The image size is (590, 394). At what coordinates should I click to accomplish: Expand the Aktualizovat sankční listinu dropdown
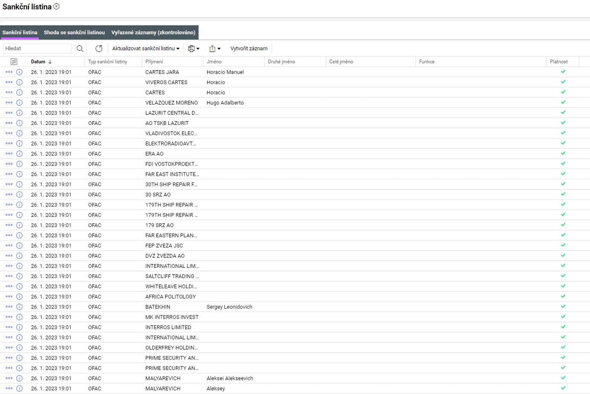(x=146, y=49)
